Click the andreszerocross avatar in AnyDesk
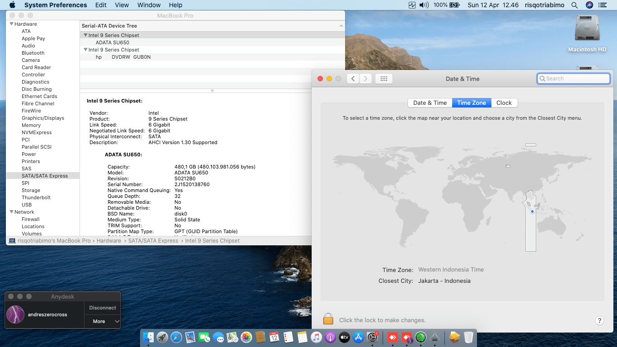Image resolution: width=617 pixels, height=347 pixels. [x=15, y=314]
